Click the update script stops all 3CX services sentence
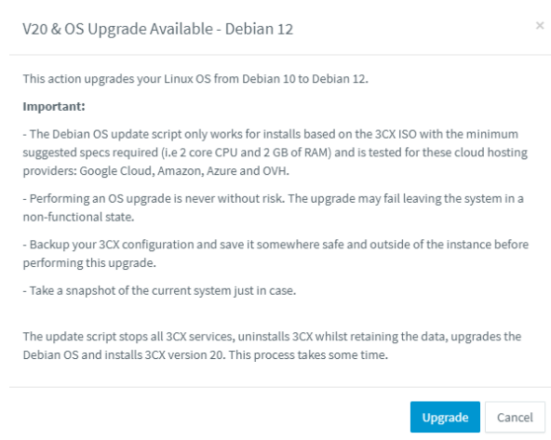This screenshot has height=440, width=551. (x=128, y=337)
